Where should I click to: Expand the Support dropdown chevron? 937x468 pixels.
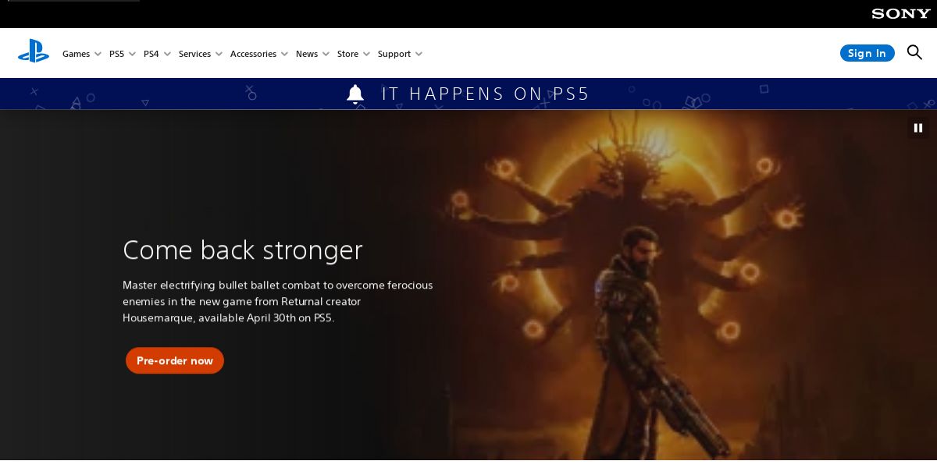point(419,54)
